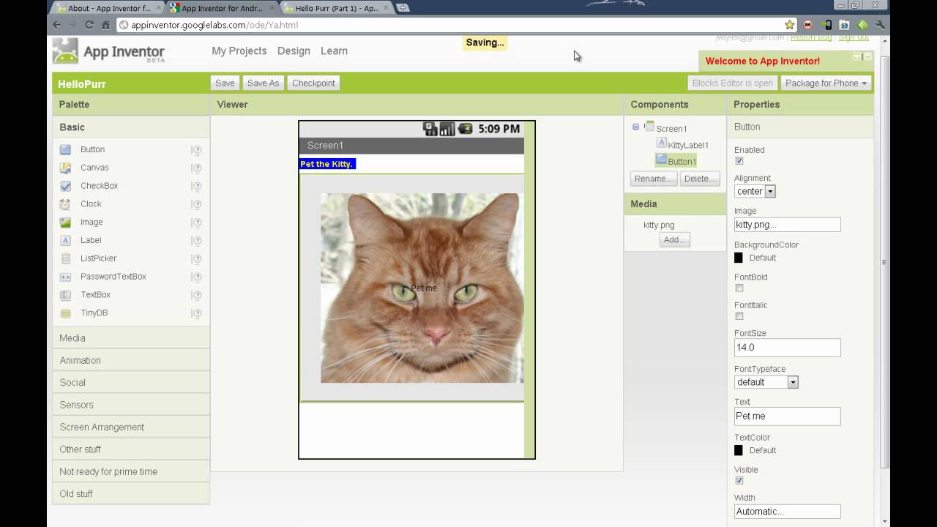The height and width of the screenshot is (527, 937).
Task: Click the Rename component button
Action: [653, 179]
